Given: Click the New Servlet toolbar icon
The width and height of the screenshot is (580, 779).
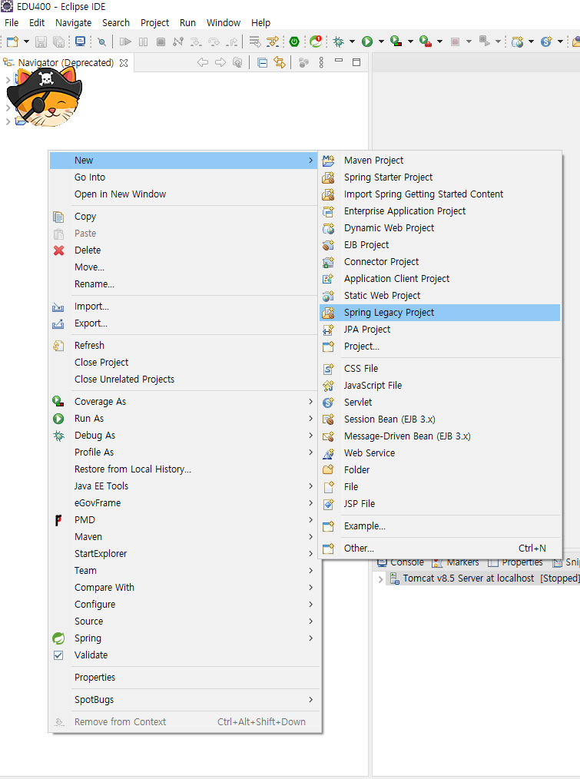Looking at the screenshot, I should coord(546,41).
